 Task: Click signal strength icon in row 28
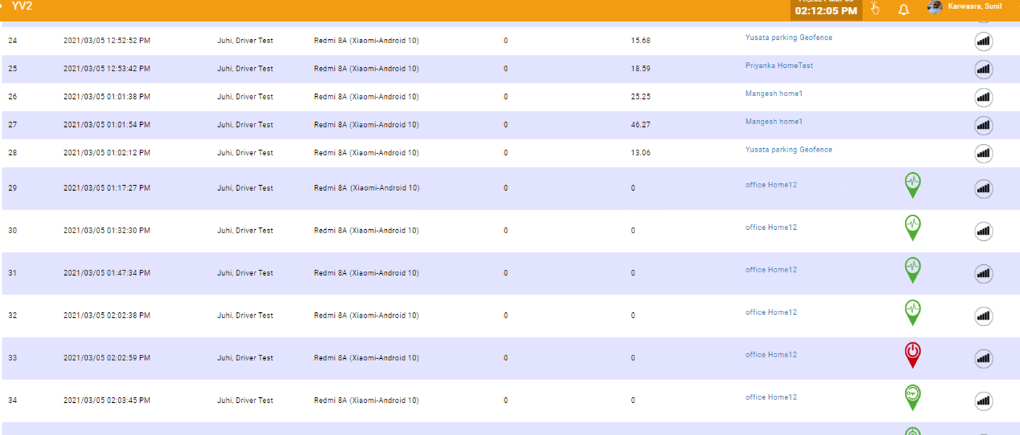pyautogui.click(x=984, y=154)
